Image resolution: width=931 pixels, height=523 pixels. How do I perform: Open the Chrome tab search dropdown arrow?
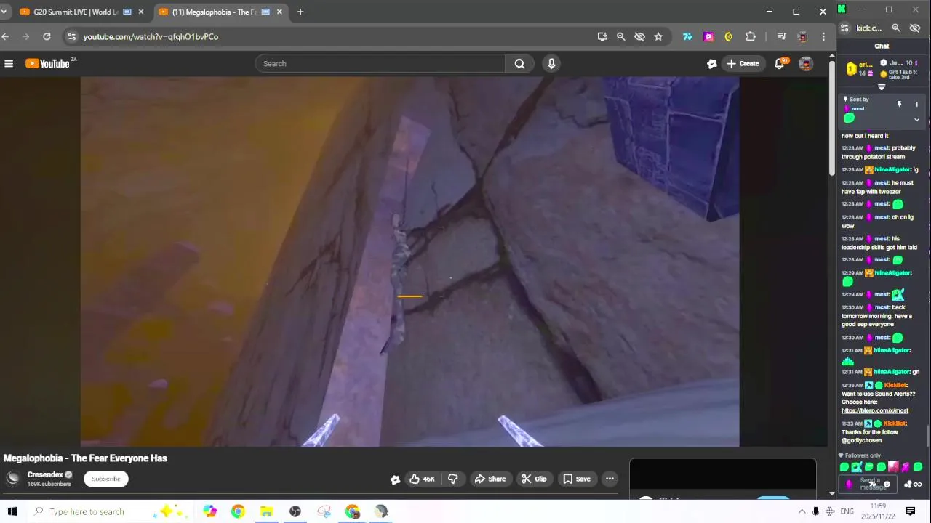click(4, 12)
